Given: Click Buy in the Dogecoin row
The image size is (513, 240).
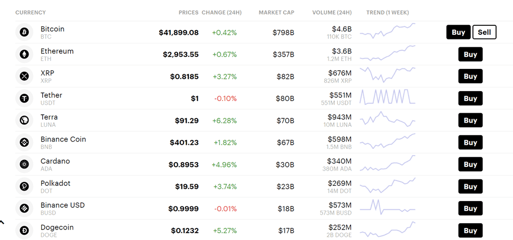Looking at the screenshot, I should click(x=470, y=231).
